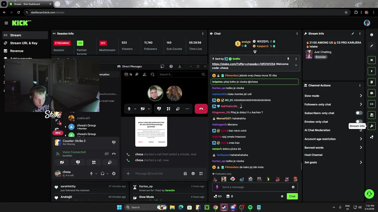
Task: Click the wrench Stream info sidebar icon
Action: 372,126
